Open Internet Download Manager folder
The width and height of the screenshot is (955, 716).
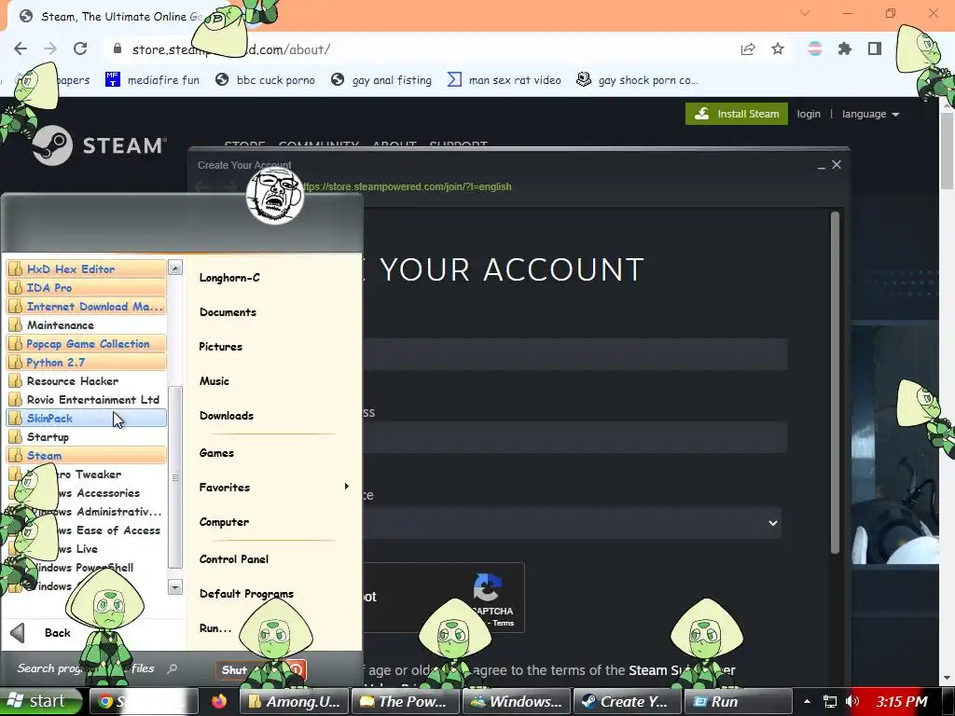click(86, 306)
